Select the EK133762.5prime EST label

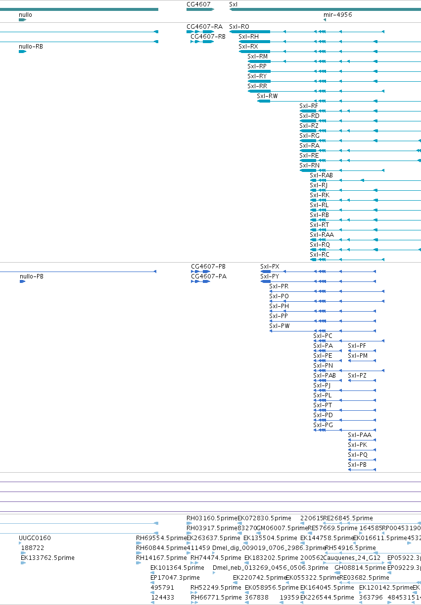click(47, 557)
